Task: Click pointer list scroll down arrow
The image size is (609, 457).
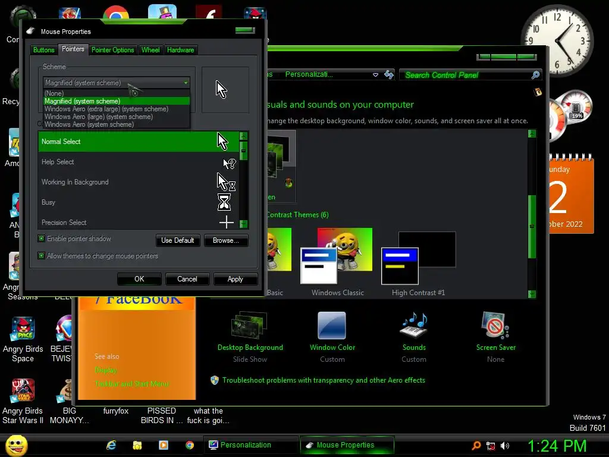Action: (x=243, y=224)
